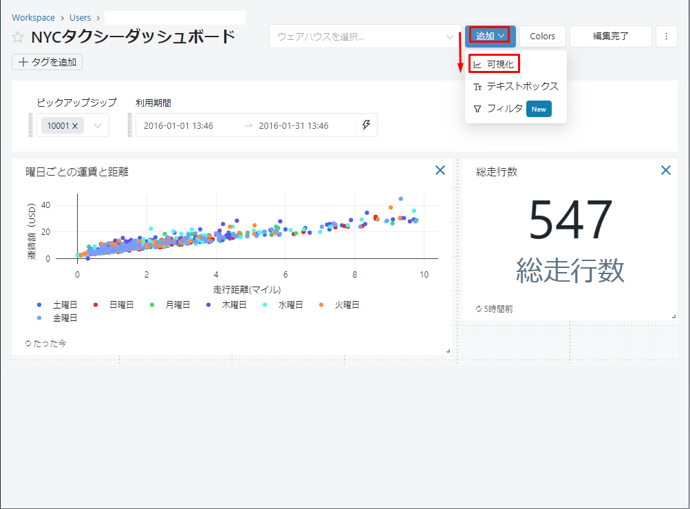Open the 追加 dropdown button
Image resolution: width=690 pixels, height=509 pixels.
(490, 36)
